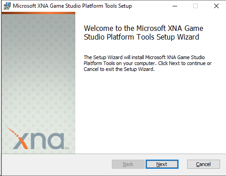Screen dimensions: 226x176
Task: Click the "The Setup Wizard will install" paragraph
Action: click(147, 63)
